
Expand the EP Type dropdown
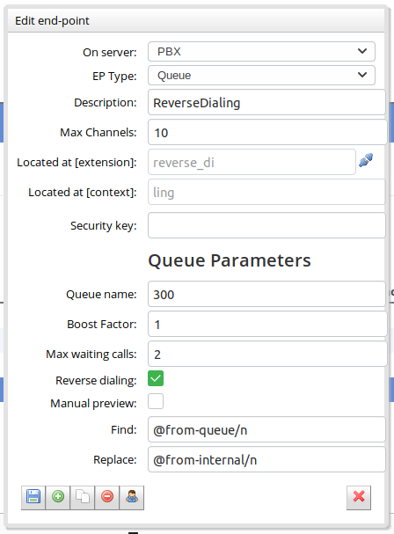(261, 76)
